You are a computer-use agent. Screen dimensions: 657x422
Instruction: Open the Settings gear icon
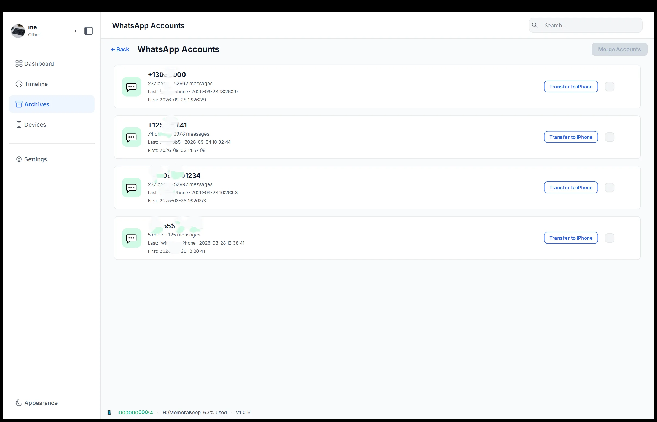19,159
